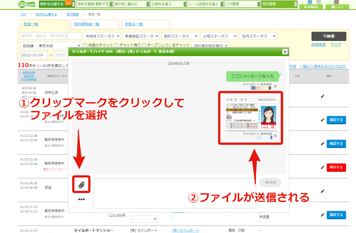Toggle the チャット有り checkbox

point(117,45)
